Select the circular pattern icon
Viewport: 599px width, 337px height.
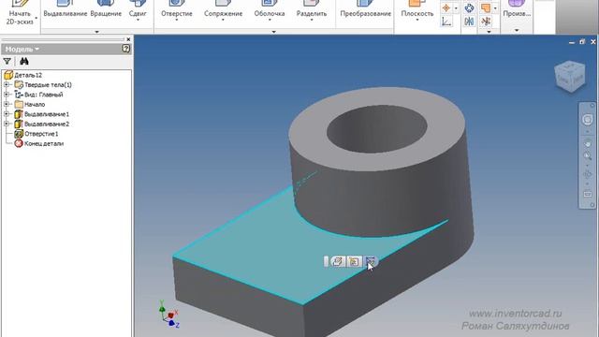coord(470,7)
